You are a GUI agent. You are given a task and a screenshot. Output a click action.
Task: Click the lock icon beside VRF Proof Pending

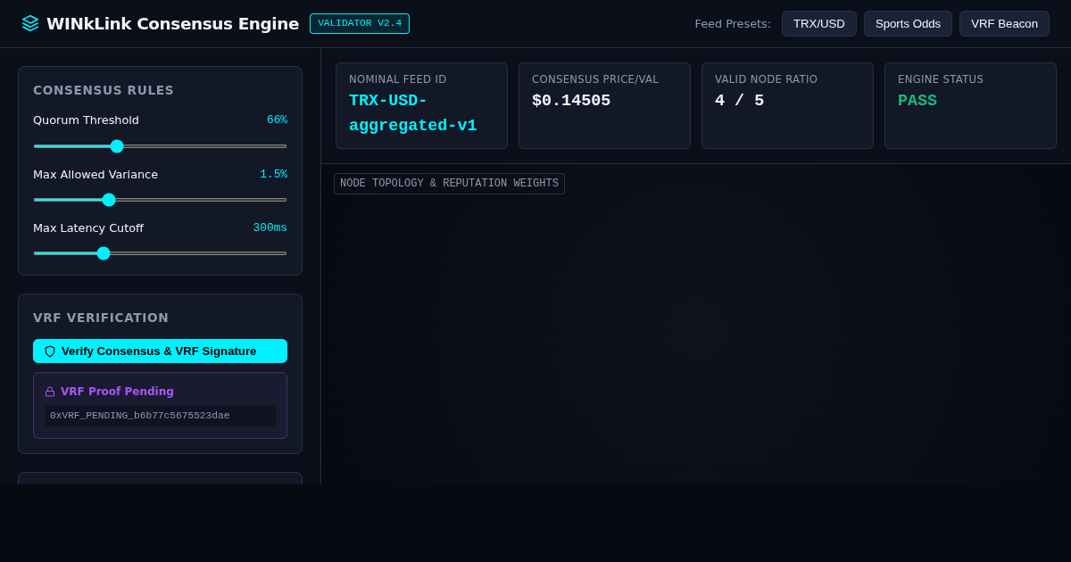(50, 392)
